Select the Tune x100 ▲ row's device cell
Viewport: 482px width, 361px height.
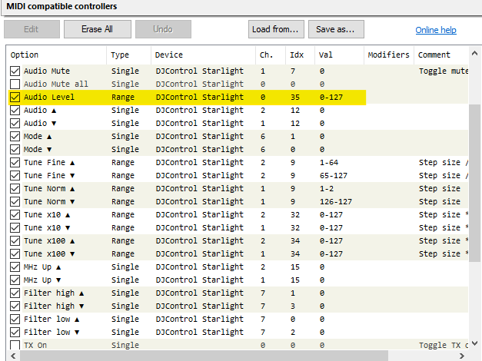click(x=199, y=241)
